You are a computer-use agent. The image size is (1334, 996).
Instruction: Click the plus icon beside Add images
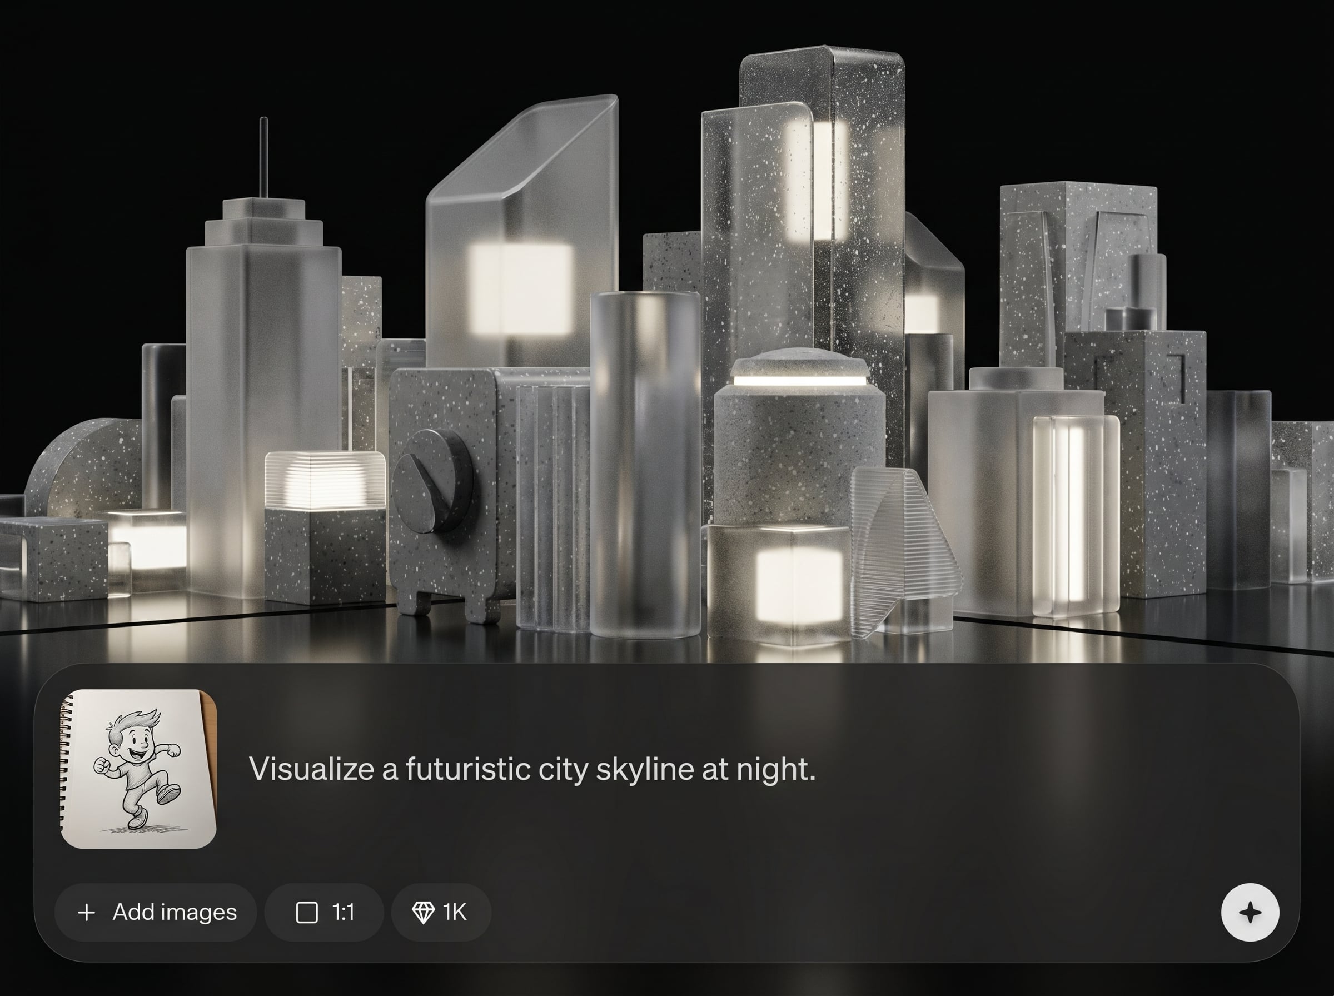click(87, 912)
